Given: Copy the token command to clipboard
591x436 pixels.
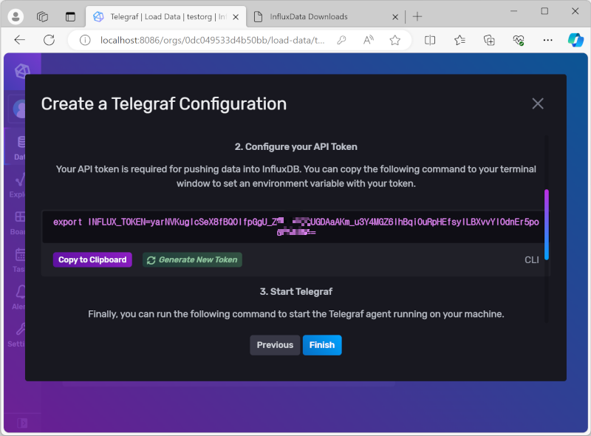Looking at the screenshot, I should coord(92,260).
